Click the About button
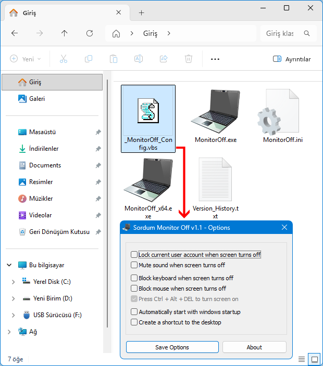The height and width of the screenshot is (366, 323). point(254,347)
